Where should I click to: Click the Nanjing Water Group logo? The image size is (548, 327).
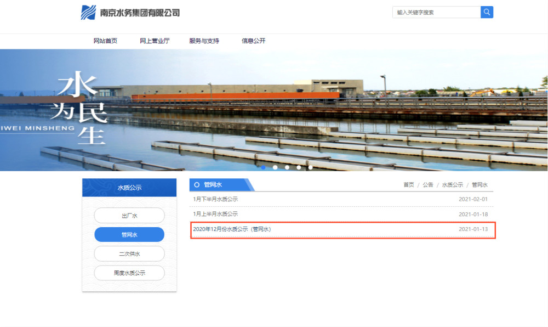click(x=130, y=13)
